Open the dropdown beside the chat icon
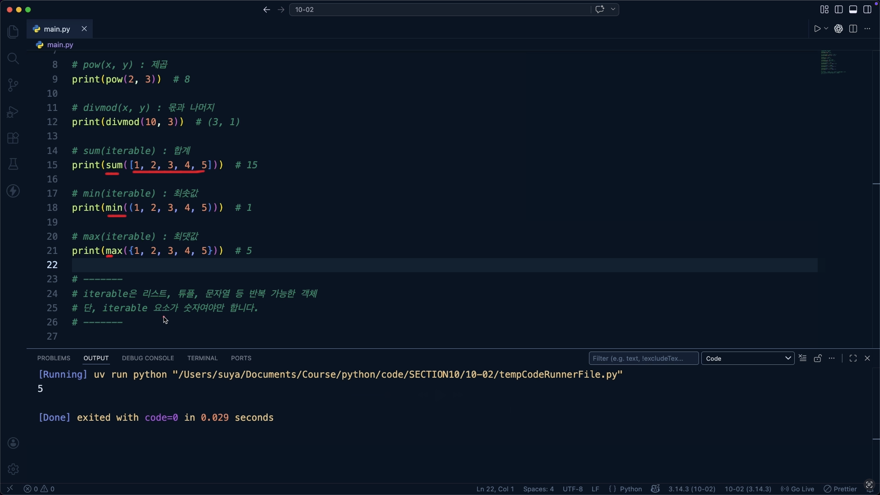880x495 pixels. click(613, 10)
